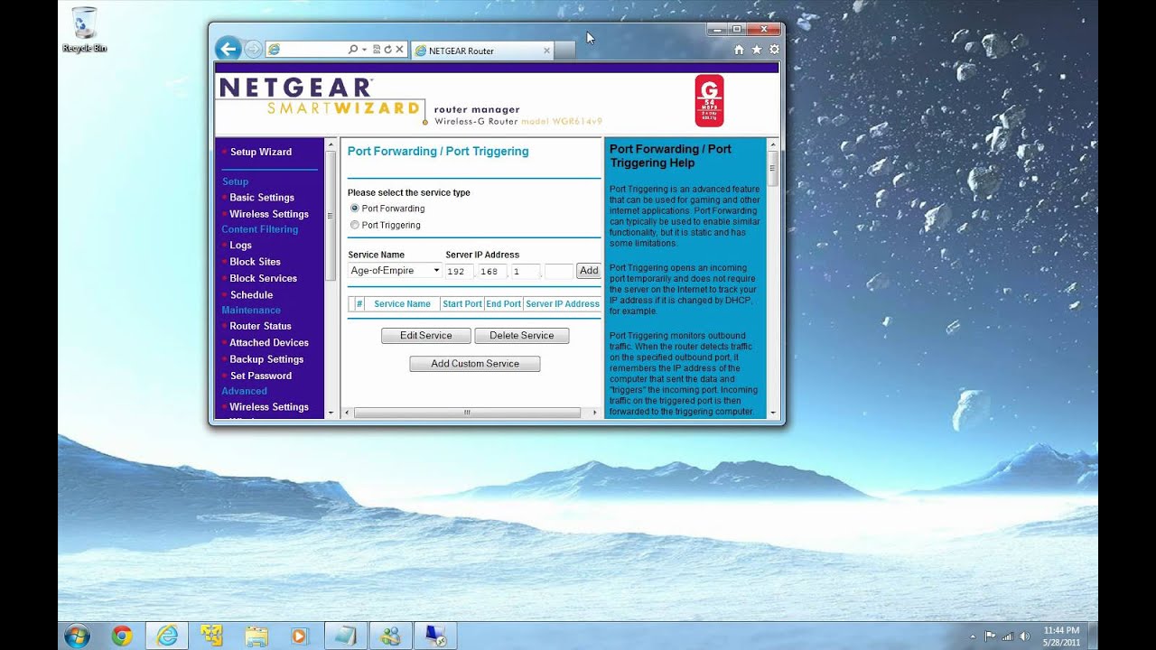Screen dimensions: 1156x650
Task: Click the Action Center flag tray icon
Action: pyautogui.click(x=990, y=636)
